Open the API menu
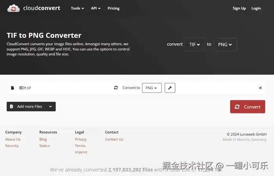 96,8
